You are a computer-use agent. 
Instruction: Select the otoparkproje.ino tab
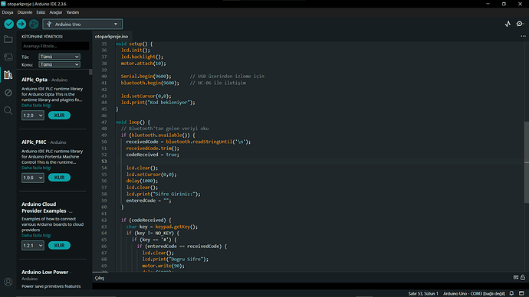111,37
